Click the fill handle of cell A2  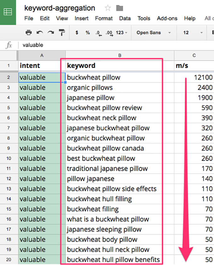click(x=65, y=82)
